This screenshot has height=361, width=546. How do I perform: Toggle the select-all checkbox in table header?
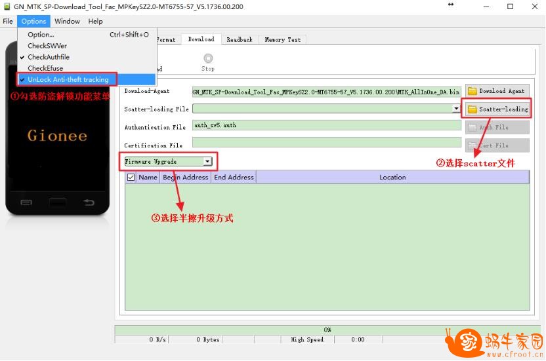point(131,178)
